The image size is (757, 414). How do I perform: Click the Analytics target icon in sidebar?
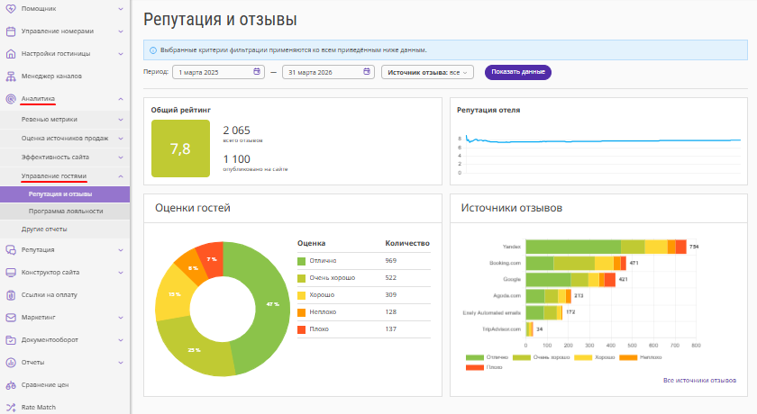tap(11, 99)
